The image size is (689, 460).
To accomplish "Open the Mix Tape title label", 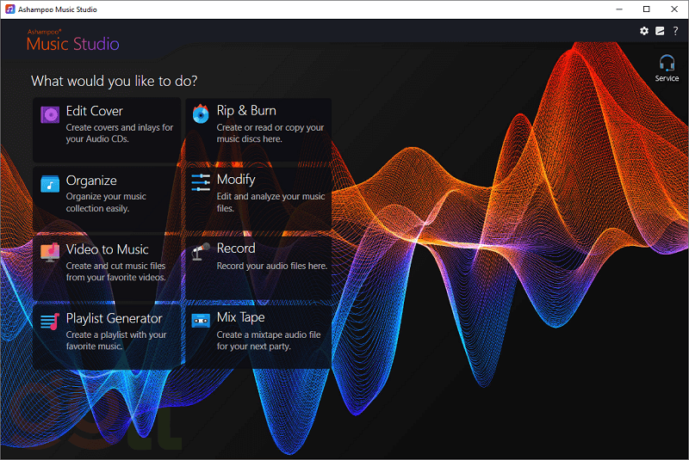I will [240, 317].
